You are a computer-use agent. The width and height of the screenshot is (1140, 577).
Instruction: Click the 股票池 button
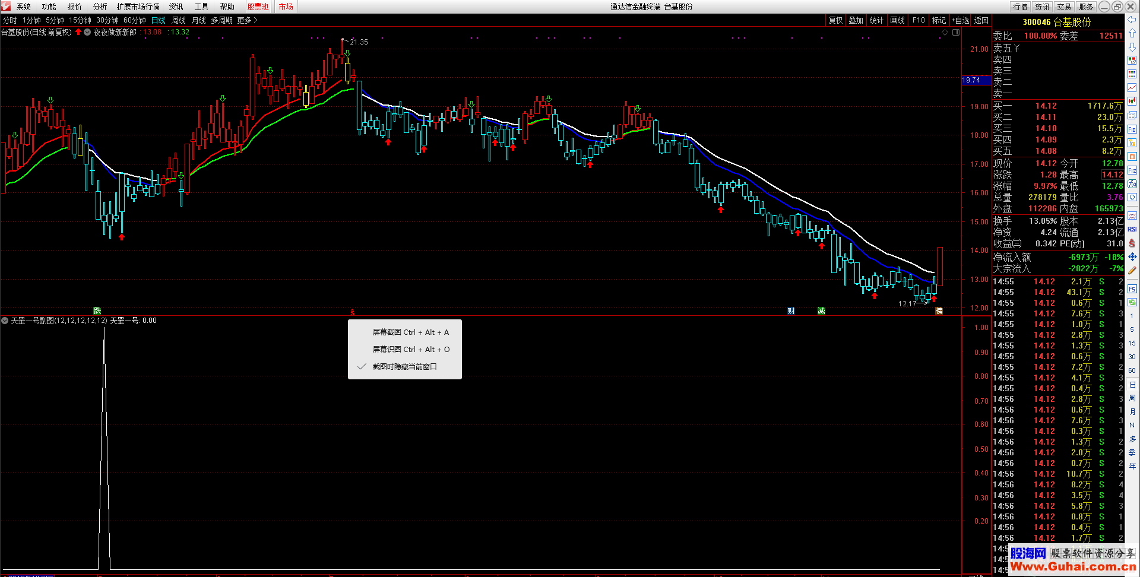click(258, 7)
